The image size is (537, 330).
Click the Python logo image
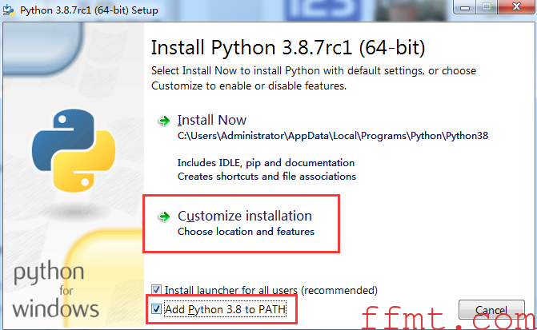(74, 151)
